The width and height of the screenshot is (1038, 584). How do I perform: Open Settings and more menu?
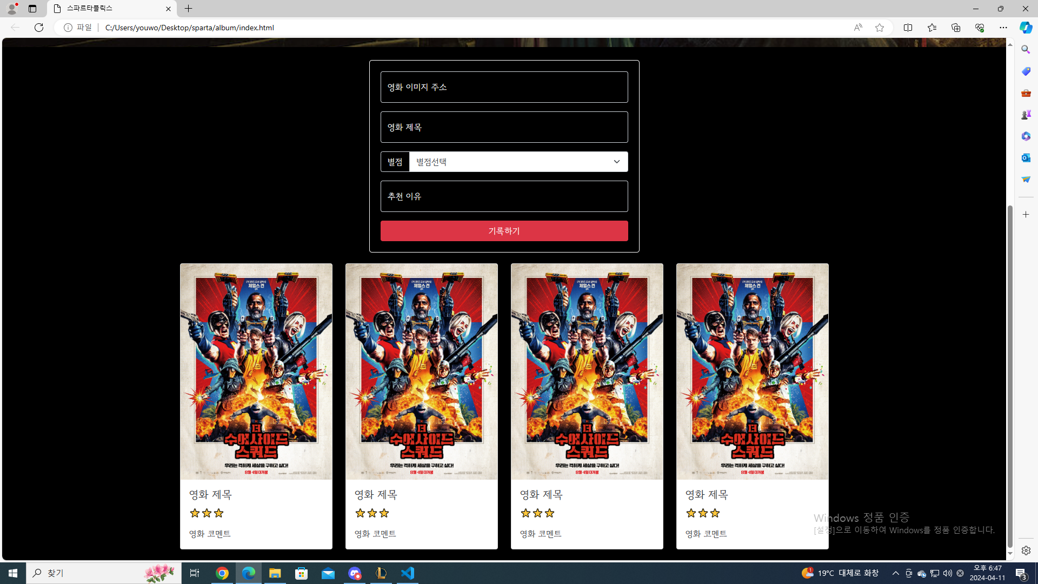tap(1003, 28)
